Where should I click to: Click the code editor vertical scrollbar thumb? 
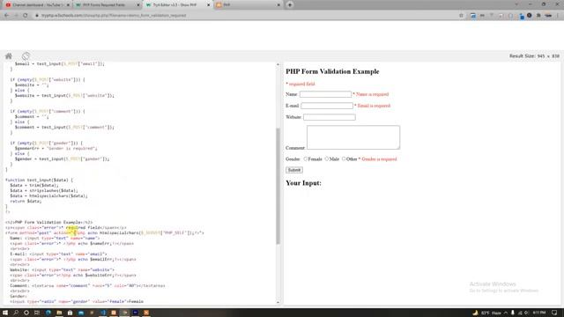point(278,186)
